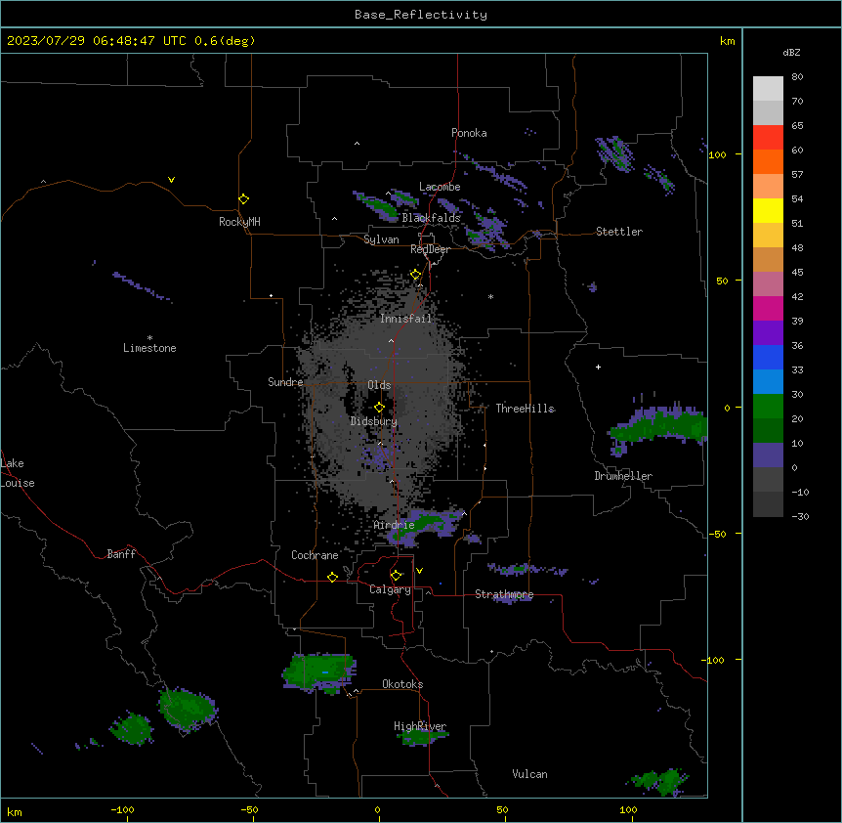Click the Innisfail city label
This screenshot has height=823, width=842.
[x=405, y=319]
